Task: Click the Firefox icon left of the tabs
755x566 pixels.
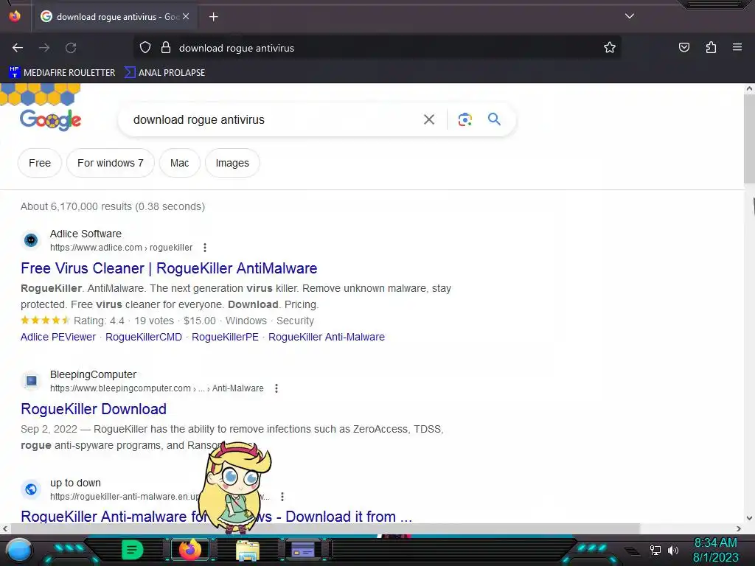Action: [15, 16]
